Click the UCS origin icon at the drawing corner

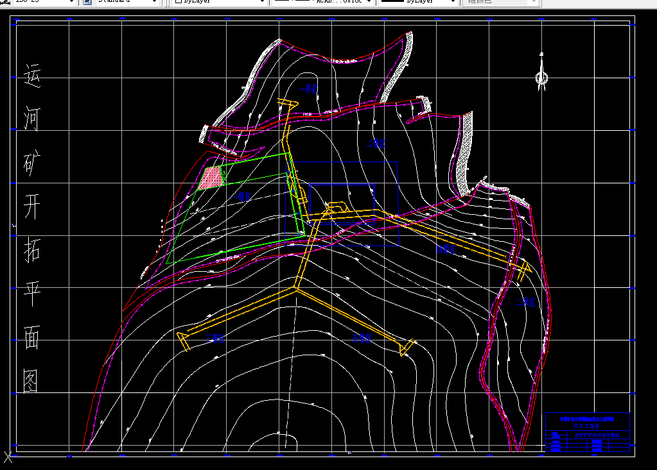pos(8,457)
